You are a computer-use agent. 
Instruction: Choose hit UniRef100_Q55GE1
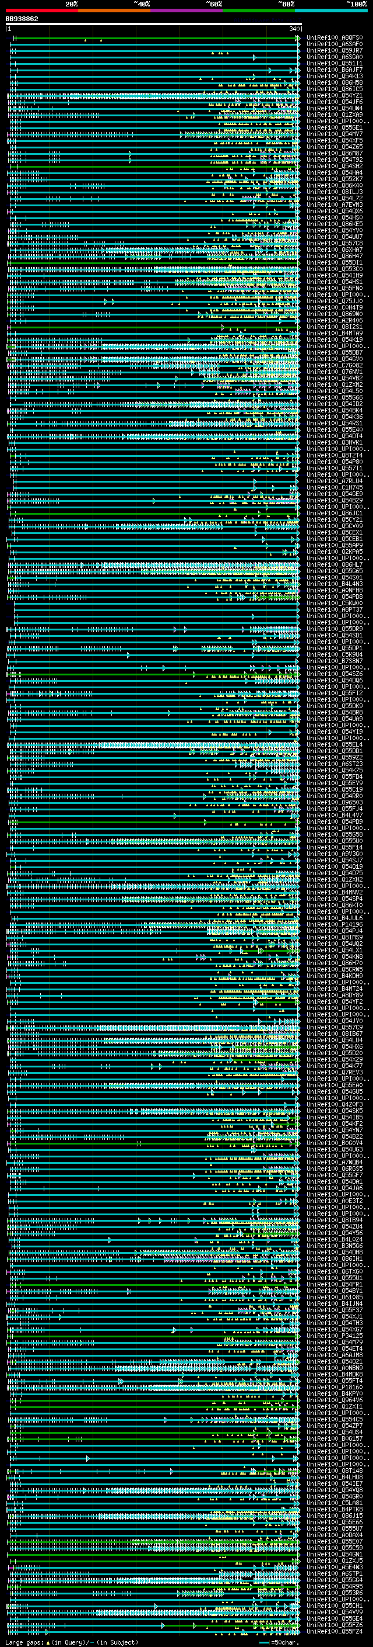point(335,127)
